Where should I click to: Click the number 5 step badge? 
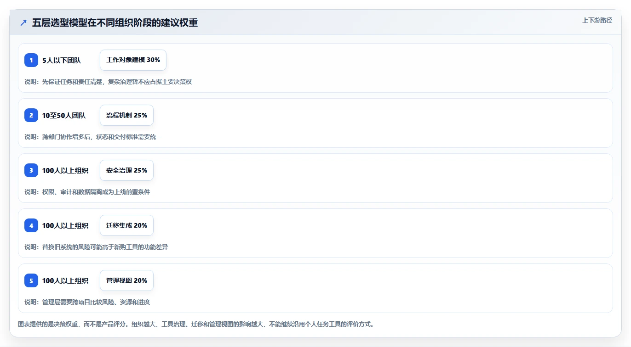(31, 280)
